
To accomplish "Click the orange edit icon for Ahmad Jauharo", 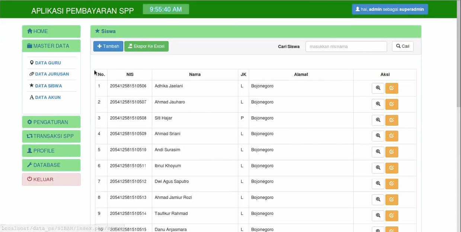I will (x=391, y=104).
